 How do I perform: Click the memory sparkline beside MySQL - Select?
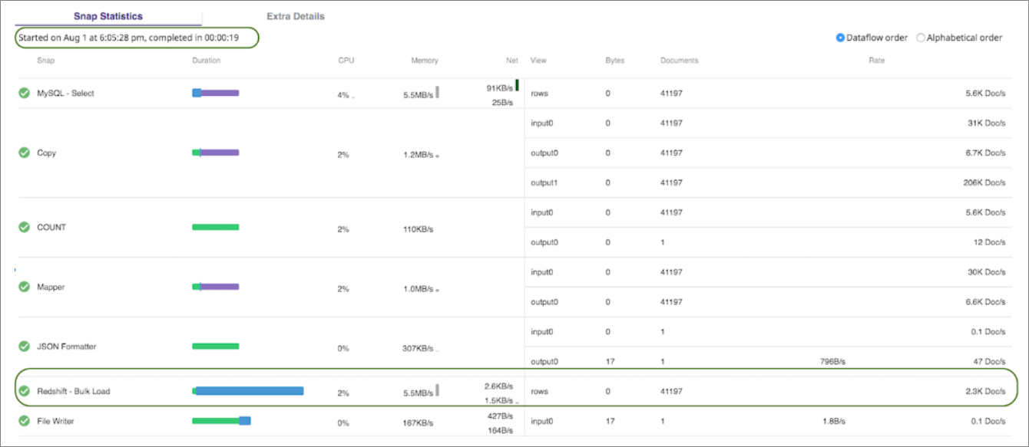[438, 92]
